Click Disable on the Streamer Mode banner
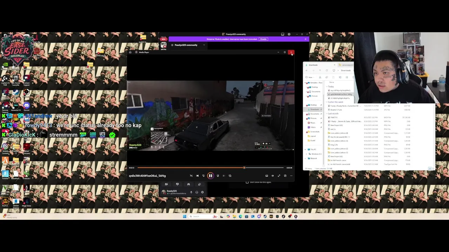449x252 pixels. [263, 39]
